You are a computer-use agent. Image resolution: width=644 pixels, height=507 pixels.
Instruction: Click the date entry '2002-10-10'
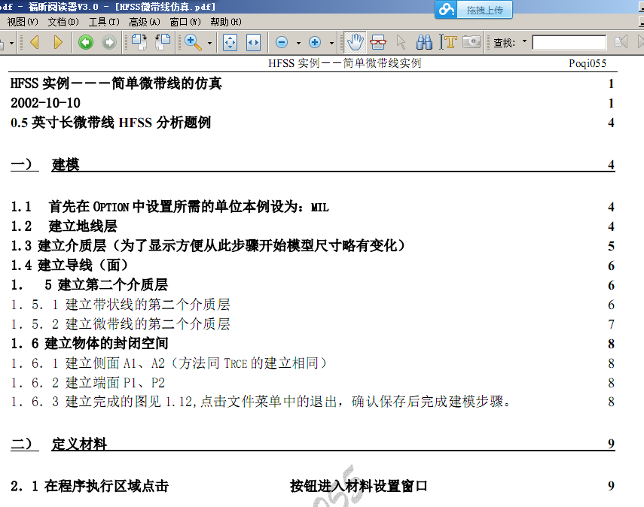(46, 102)
